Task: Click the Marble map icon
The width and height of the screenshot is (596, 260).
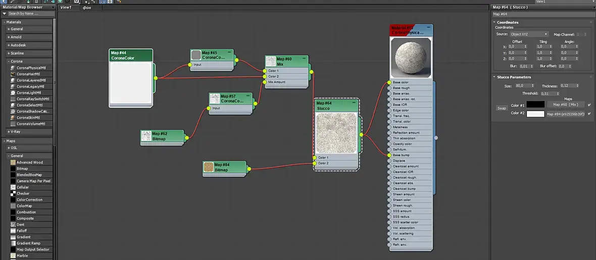Action: 13,255
